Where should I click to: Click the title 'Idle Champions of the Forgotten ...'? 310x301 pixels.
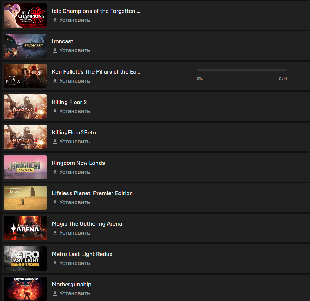coord(96,11)
